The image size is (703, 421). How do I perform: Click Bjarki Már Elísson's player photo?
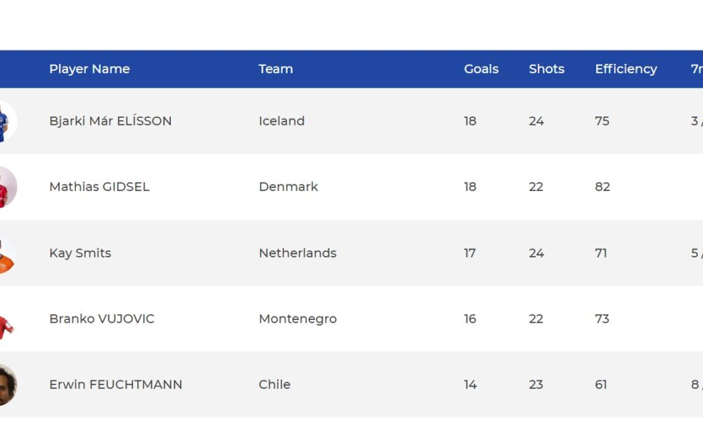[x=8, y=121]
